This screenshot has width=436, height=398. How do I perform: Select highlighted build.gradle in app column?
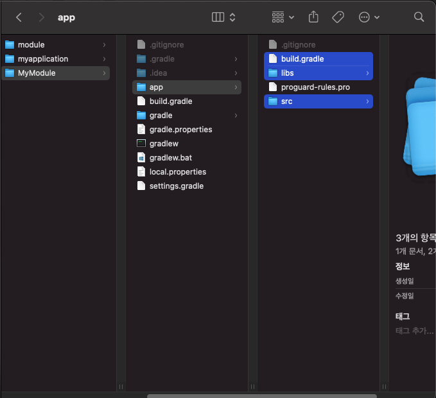pyautogui.click(x=318, y=59)
